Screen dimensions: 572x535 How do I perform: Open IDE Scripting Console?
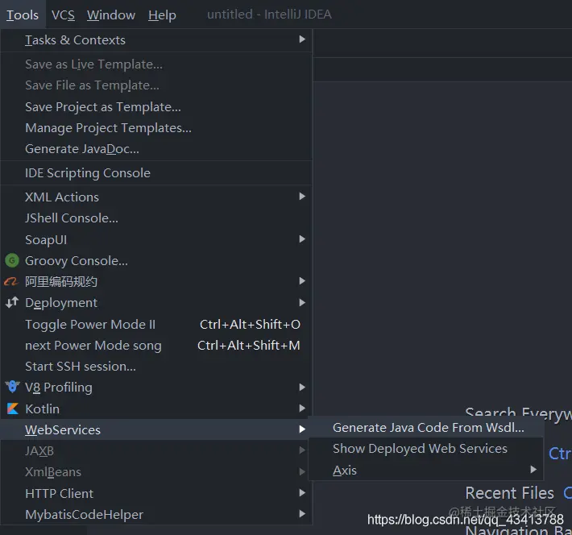tap(156, 173)
